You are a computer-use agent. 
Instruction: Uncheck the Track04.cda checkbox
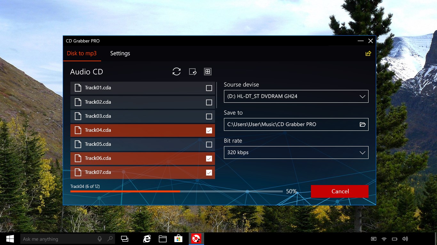point(209,130)
